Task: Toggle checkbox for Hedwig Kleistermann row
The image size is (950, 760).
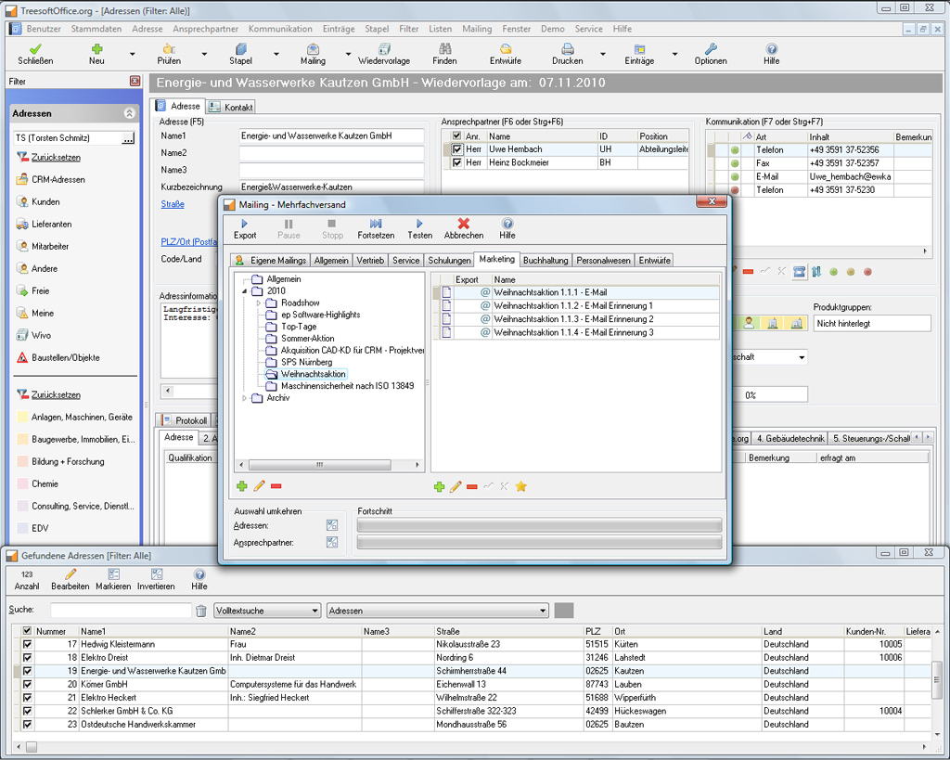Action: 27,644
